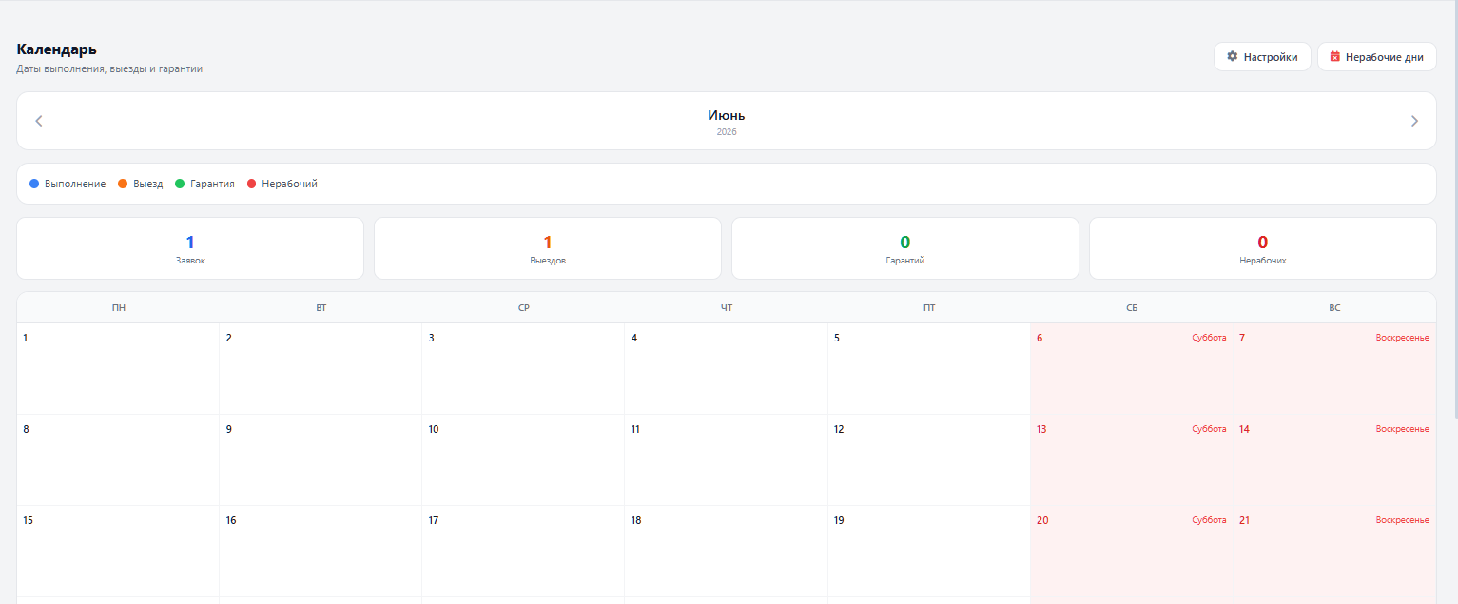Image resolution: width=1458 pixels, height=604 pixels.
Task: Click the Выполнение legend label
Action: coord(75,184)
